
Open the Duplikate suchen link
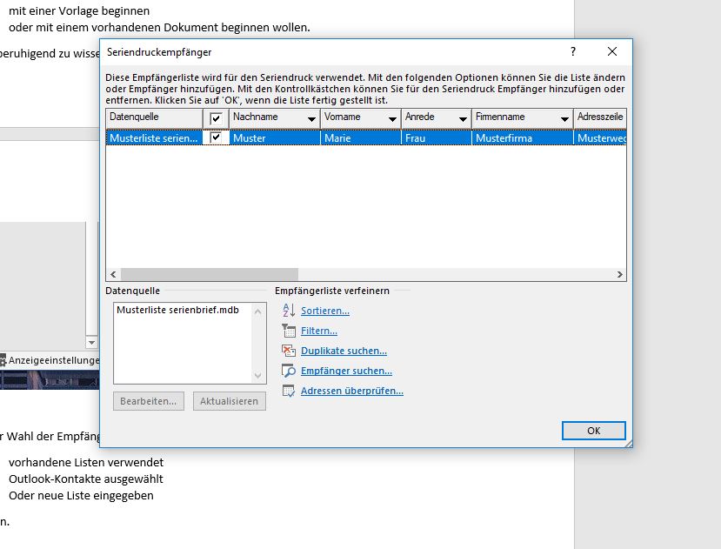(344, 351)
